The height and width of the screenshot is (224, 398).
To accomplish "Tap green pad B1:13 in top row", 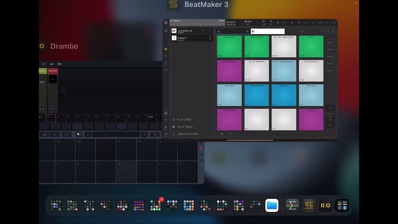I will pyautogui.click(x=229, y=46).
